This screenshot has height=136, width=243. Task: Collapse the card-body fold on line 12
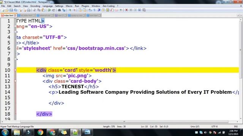click(x=15, y=81)
